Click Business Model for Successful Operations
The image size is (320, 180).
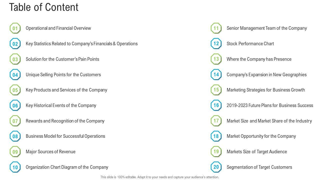pos(65,136)
